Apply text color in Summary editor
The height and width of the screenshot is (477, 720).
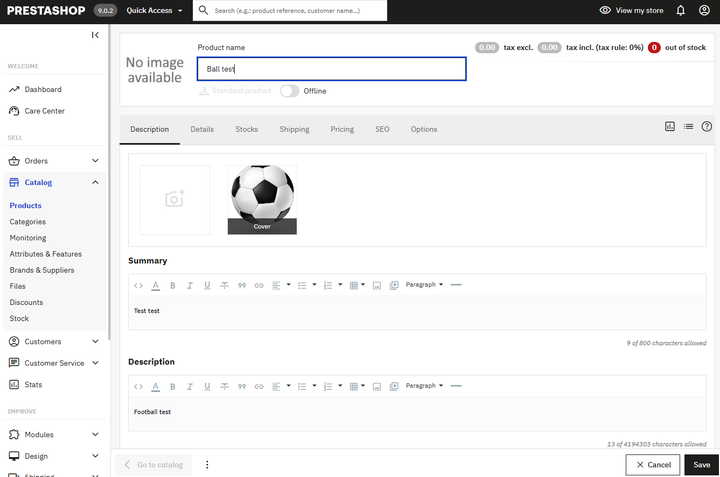(156, 286)
